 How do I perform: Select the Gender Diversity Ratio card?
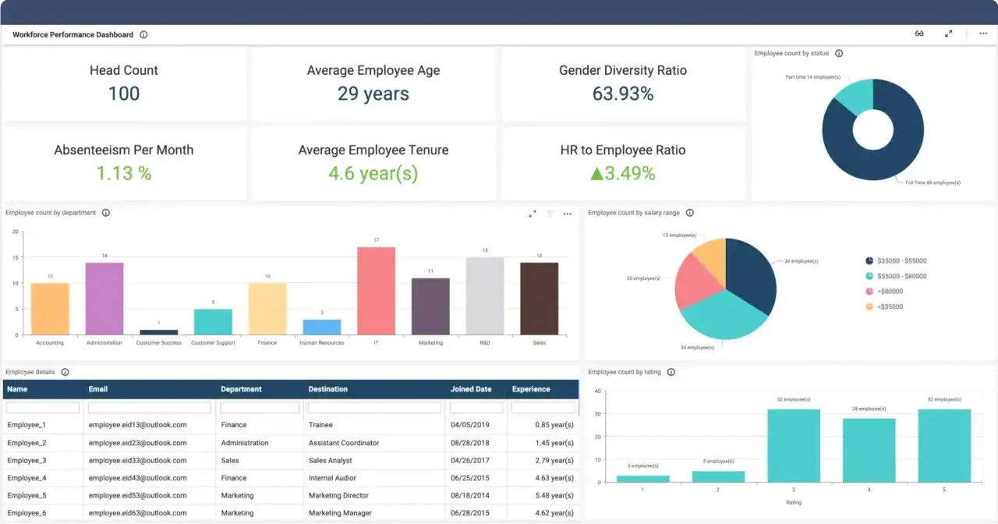coord(623,83)
